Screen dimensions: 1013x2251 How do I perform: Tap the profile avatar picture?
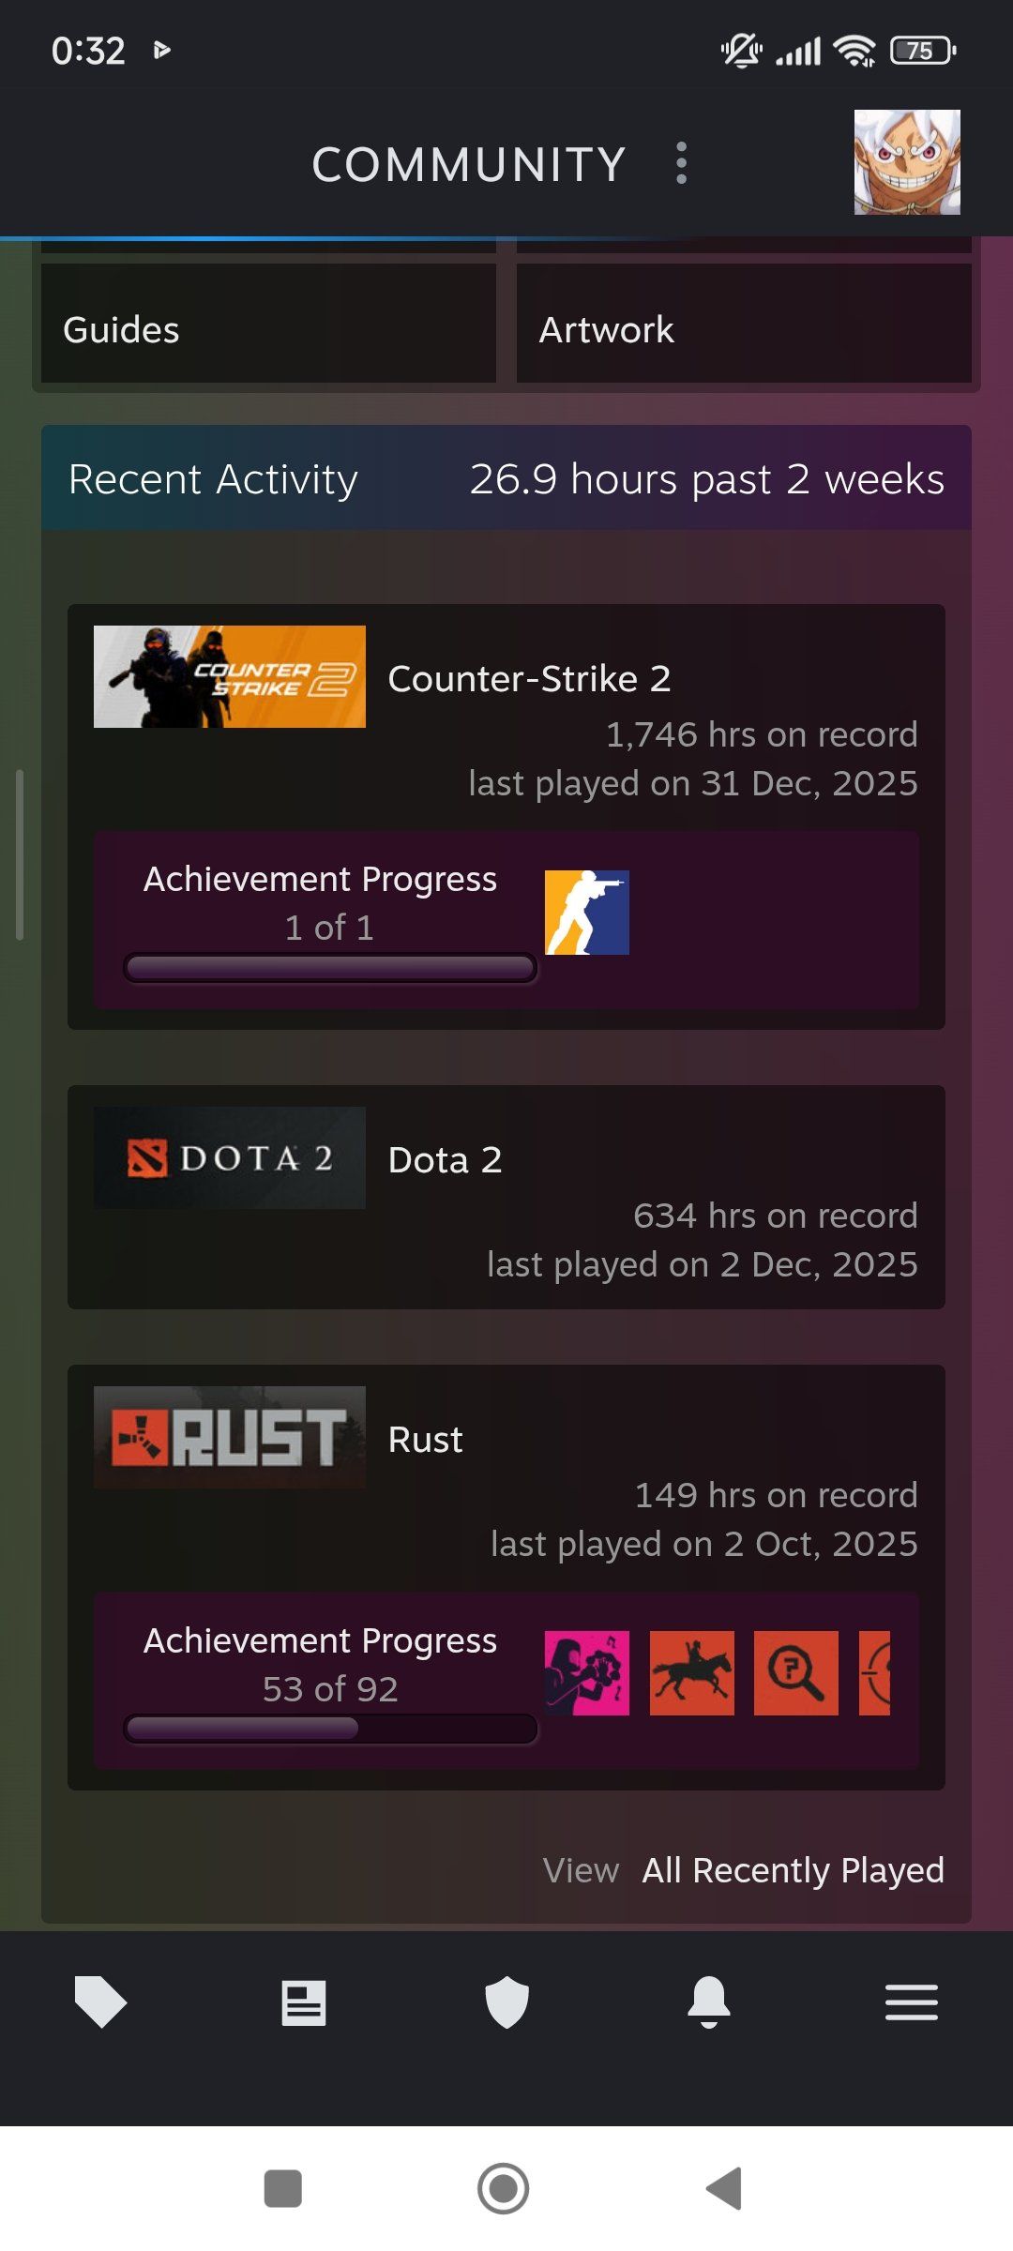[907, 162]
